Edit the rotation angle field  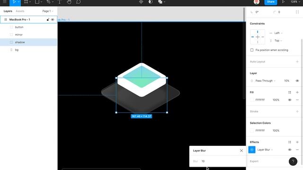[x=257, y=12]
